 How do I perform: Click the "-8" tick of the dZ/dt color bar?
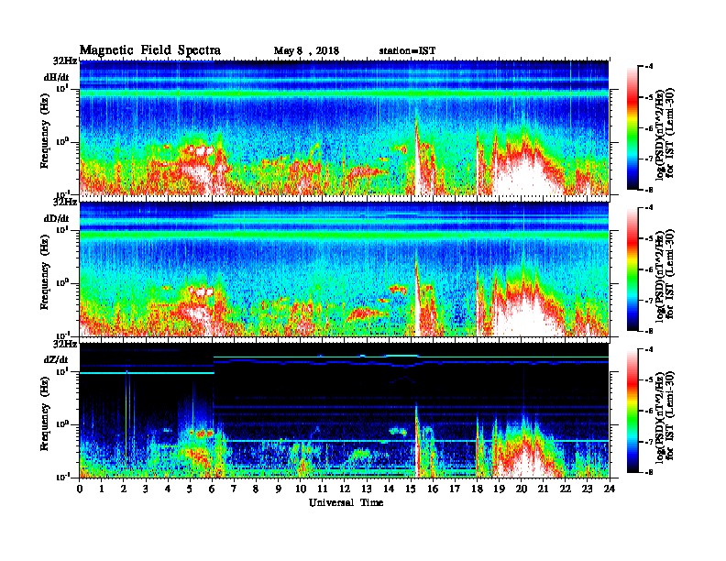650,472
